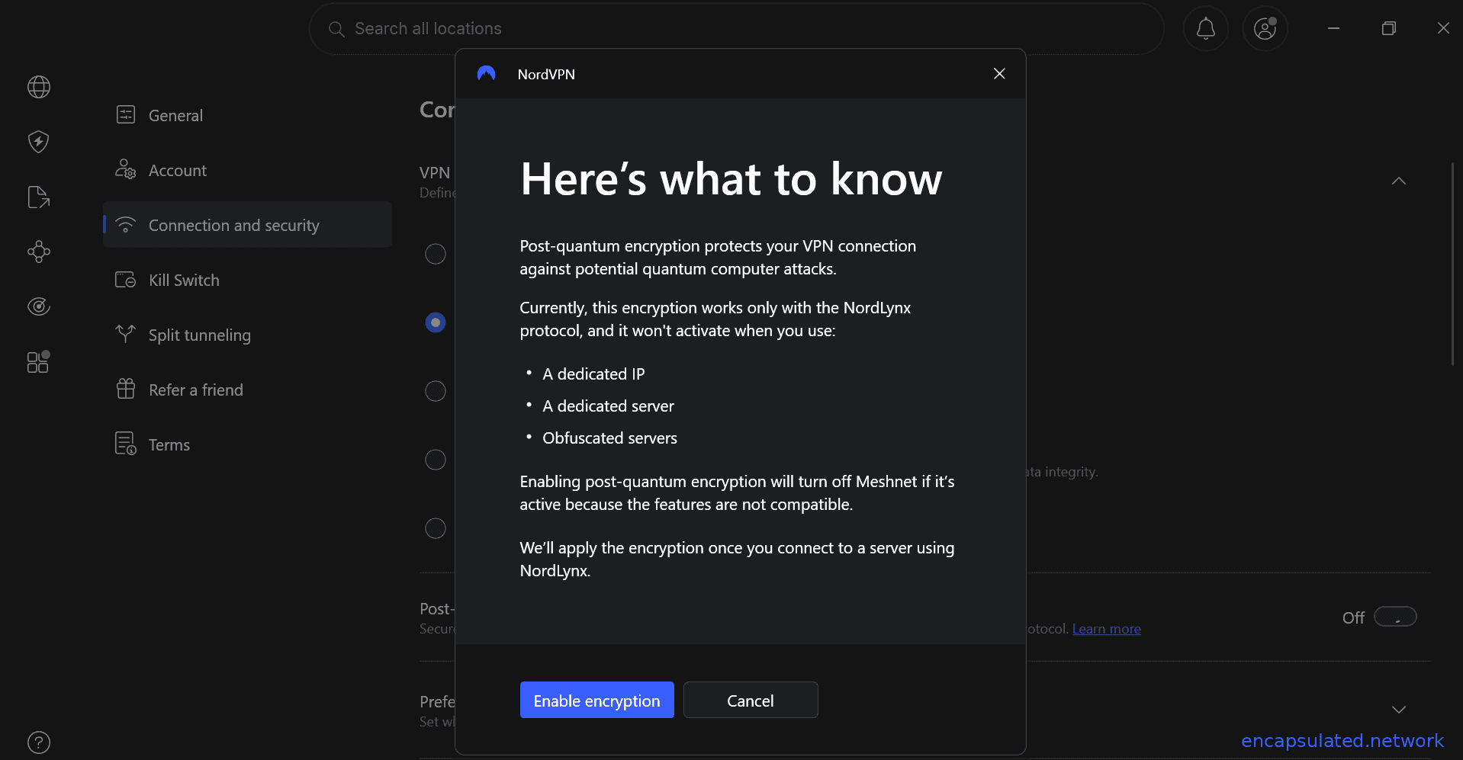
Task: Click 'A dedicated IP' bullet text
Action: pyautogui.click(x=593, y=374)
